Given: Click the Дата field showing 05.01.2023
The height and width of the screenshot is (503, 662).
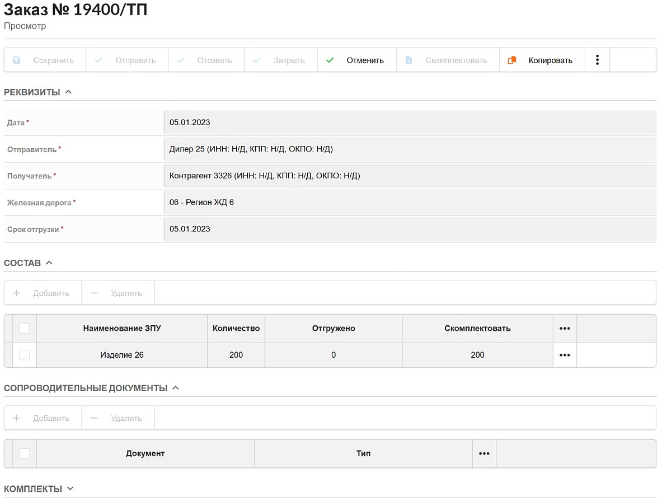Looking at the screenshot, I should [410, 123].
